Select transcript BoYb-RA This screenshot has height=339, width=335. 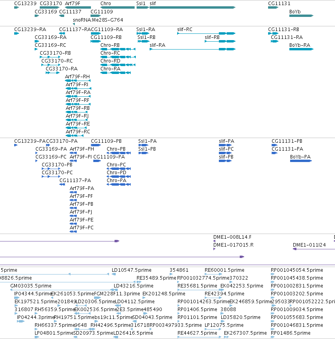pos(301,49)
